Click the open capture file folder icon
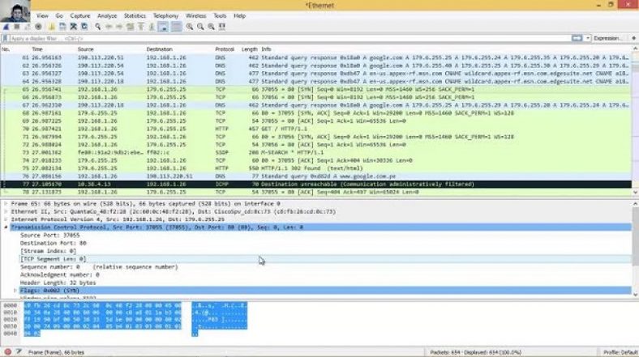639x357 pixels. (50, 27)
